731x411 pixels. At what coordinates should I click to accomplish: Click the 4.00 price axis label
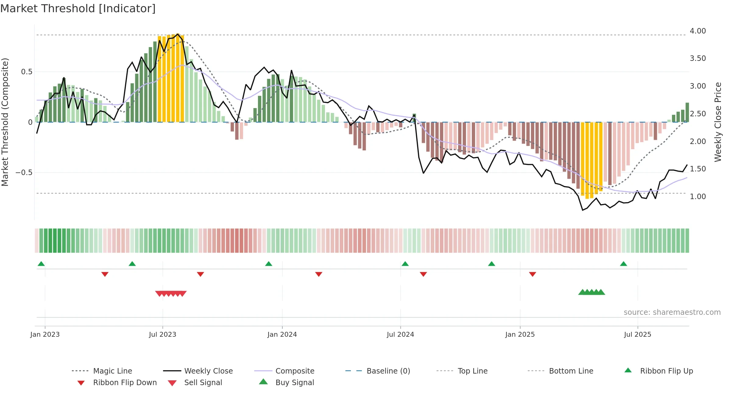(x=698, y=31)
